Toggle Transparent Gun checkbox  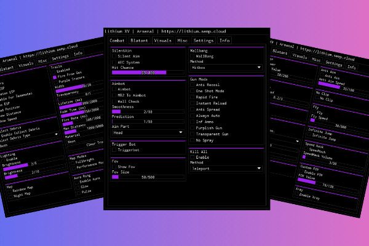(x=192, y=134)
